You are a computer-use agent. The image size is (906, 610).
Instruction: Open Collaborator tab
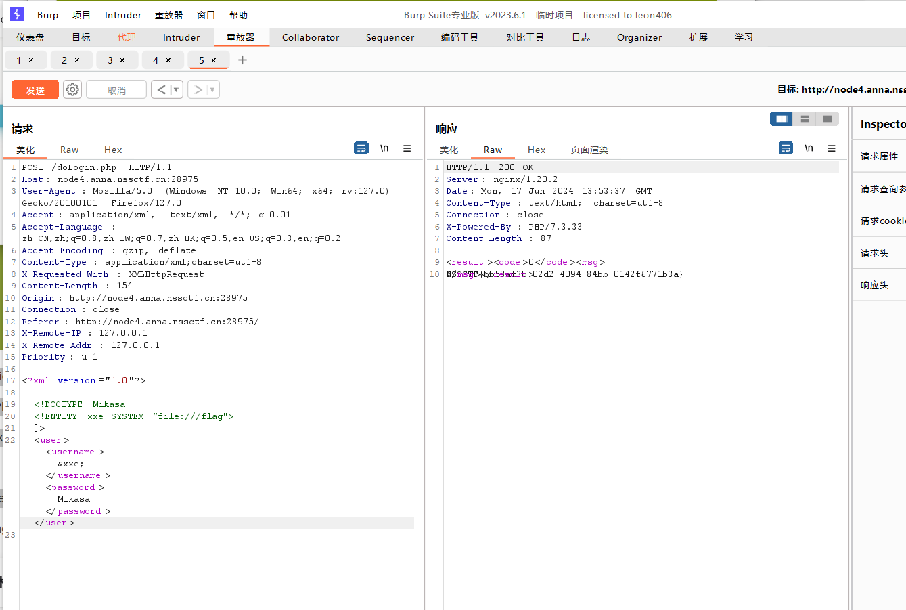pos(311,37)
